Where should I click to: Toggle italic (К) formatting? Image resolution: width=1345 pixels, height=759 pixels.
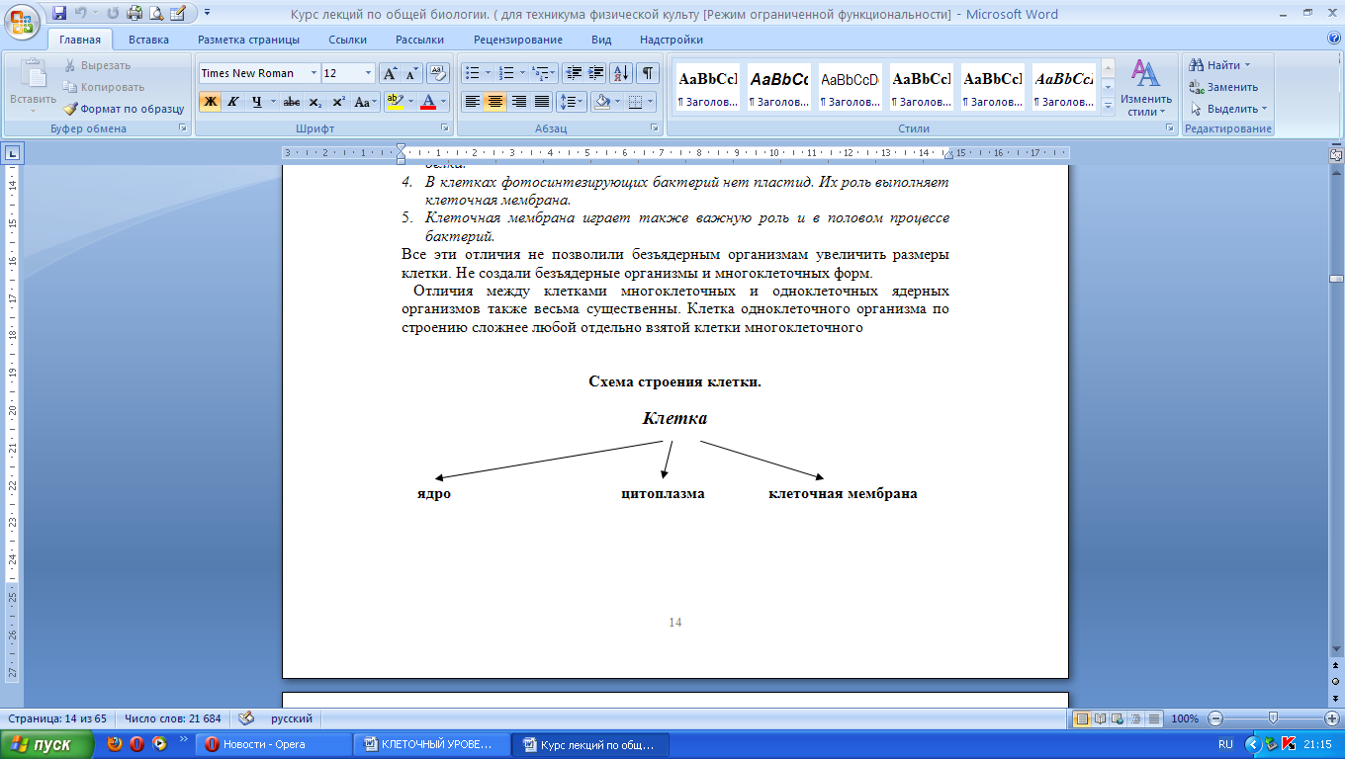click(x=233, y=102)
